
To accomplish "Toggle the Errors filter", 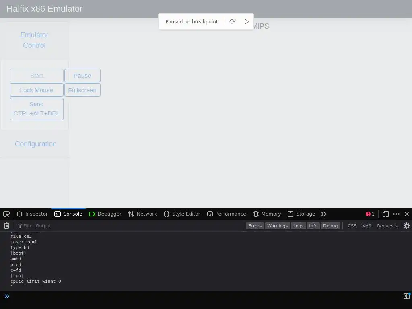I will coord(255,226).
